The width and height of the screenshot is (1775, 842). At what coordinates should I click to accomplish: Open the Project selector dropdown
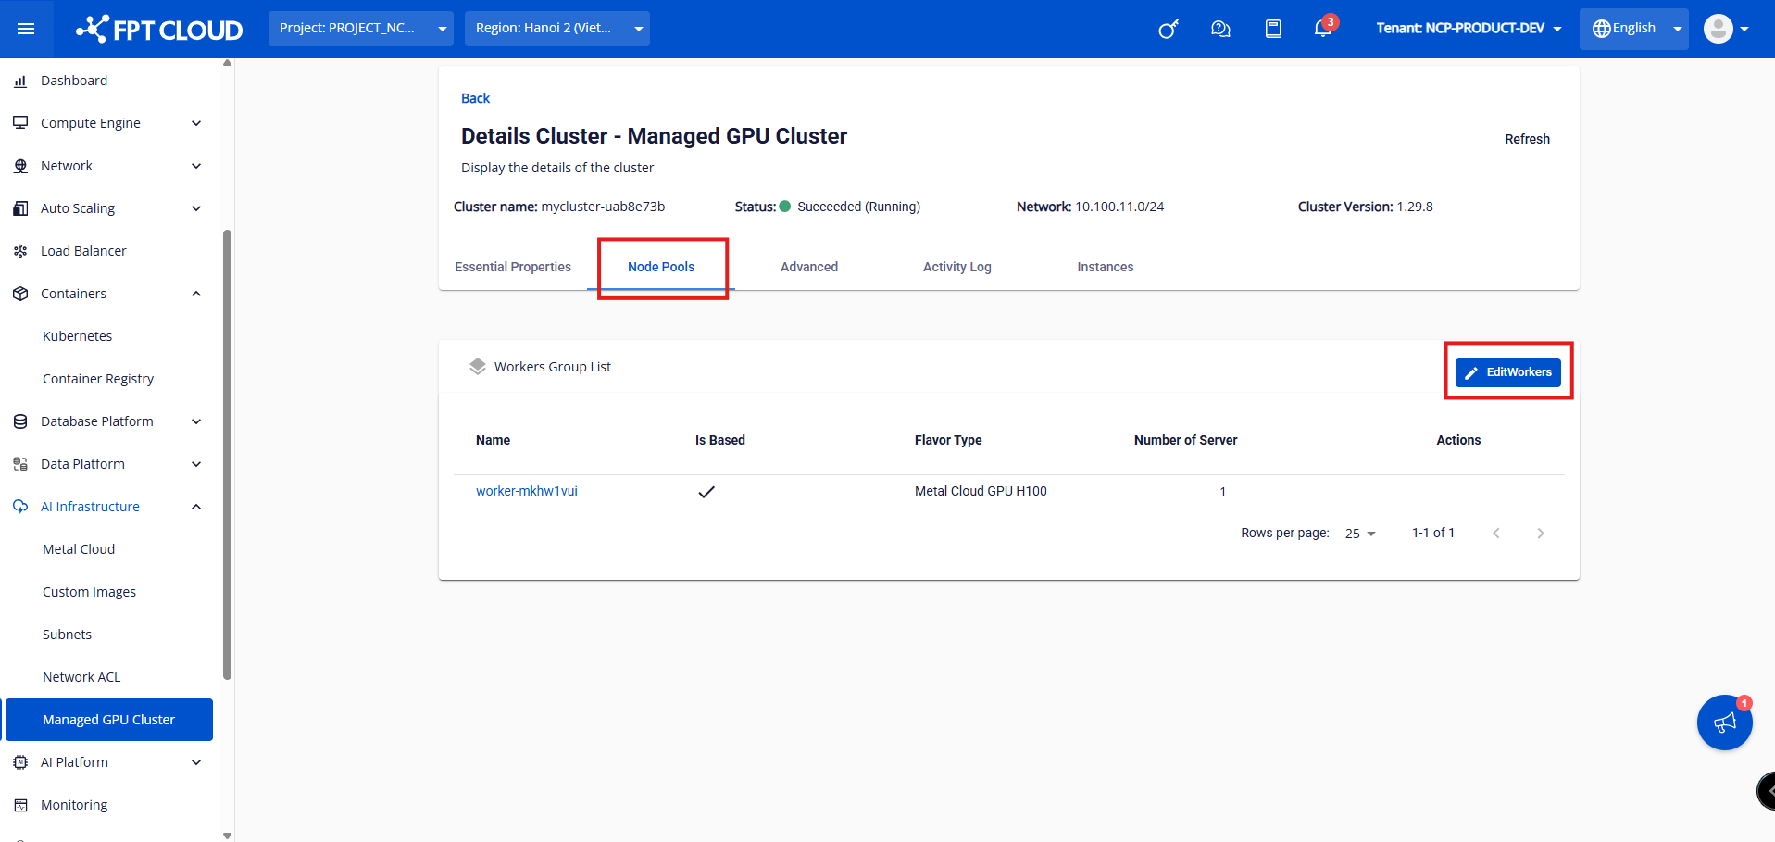(x=360, y=29)
